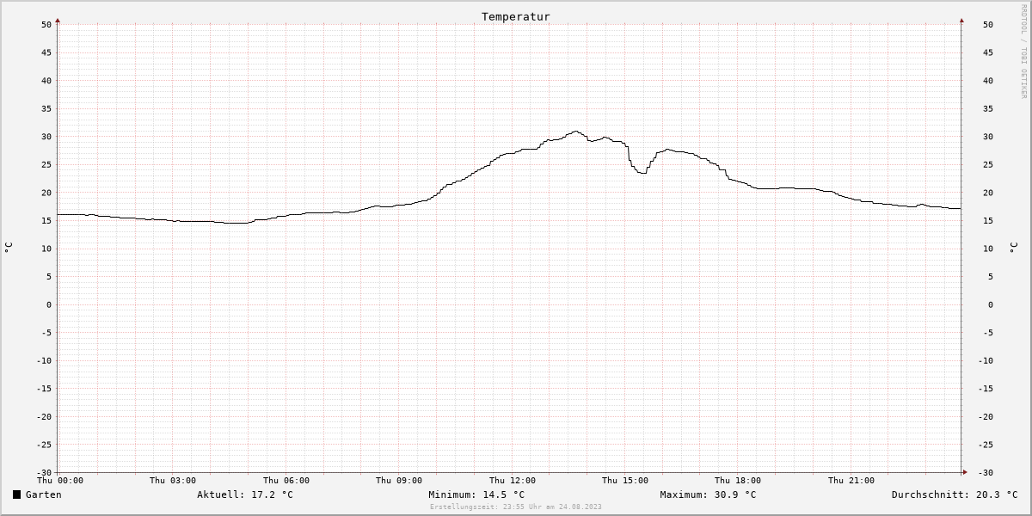1032x516 pixels.
Task: Click the "Thu 21:00" time axis label
Action: point(851,481)
